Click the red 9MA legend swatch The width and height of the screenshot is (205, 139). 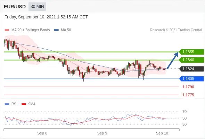pos(24,104)
